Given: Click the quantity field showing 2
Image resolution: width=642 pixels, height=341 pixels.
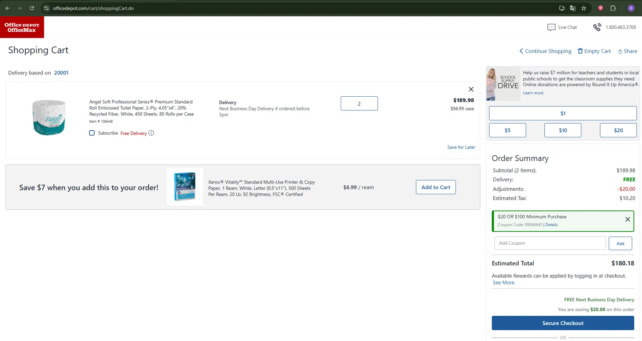Looking at the screenshot, I should [x=359, y=104].
